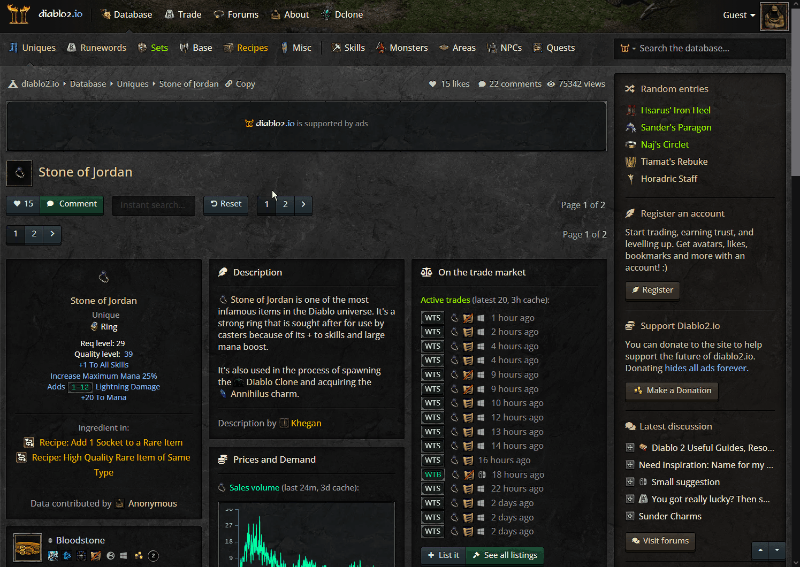Click the Make a Donation button
The width and height of the screenshot is (800, 567).
tap(672, 390)
